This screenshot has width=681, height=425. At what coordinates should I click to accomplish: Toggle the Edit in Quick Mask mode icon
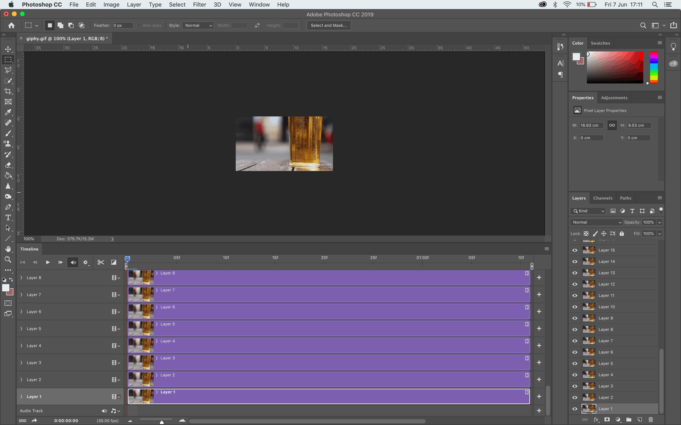(x=8, y=303)
